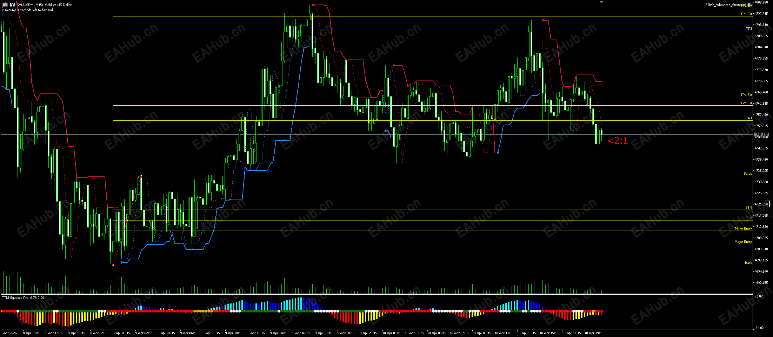Select the current price tag 4749.325
Screen dimensions: 773x337
(x=761, y=135)
